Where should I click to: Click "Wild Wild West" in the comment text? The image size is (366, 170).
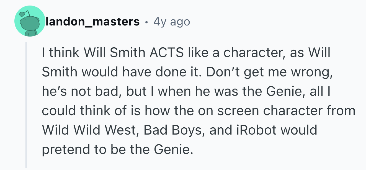pyautogui.click(x=90, y=130)
